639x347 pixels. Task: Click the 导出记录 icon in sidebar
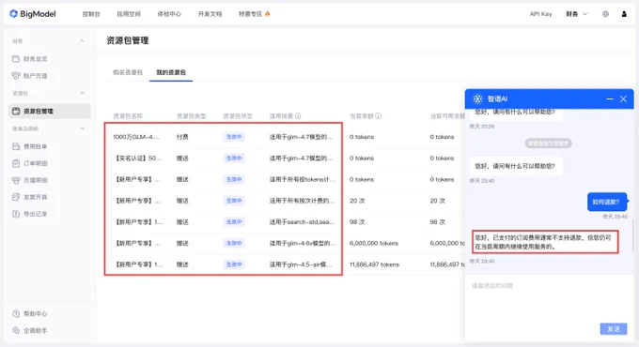click(16, 214)
